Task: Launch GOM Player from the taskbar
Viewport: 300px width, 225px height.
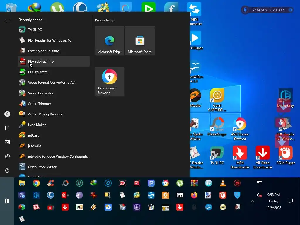Action: 223,195
